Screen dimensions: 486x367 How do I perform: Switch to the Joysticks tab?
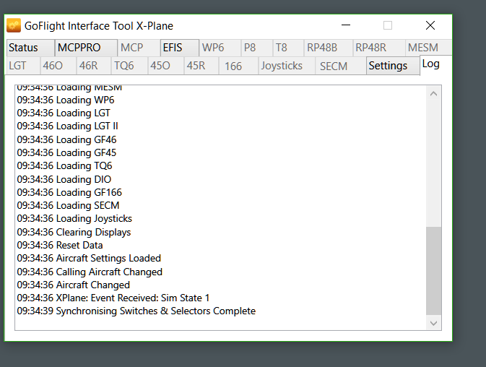(x=282, y=66)
